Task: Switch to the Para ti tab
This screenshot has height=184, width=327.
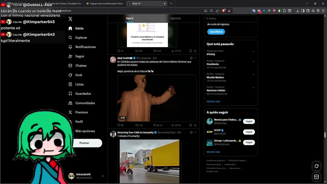Action: 130,18
